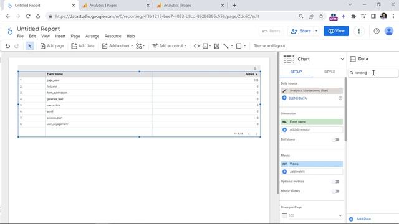Click the browser zoom magnifier icon
Image resolution: width=399 pixels, height=224 pixels.
click(x=301, y=16)
